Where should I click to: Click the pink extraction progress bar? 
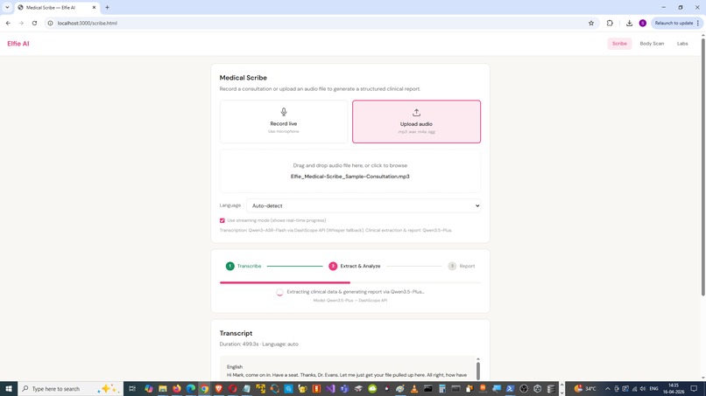(285, 282)
